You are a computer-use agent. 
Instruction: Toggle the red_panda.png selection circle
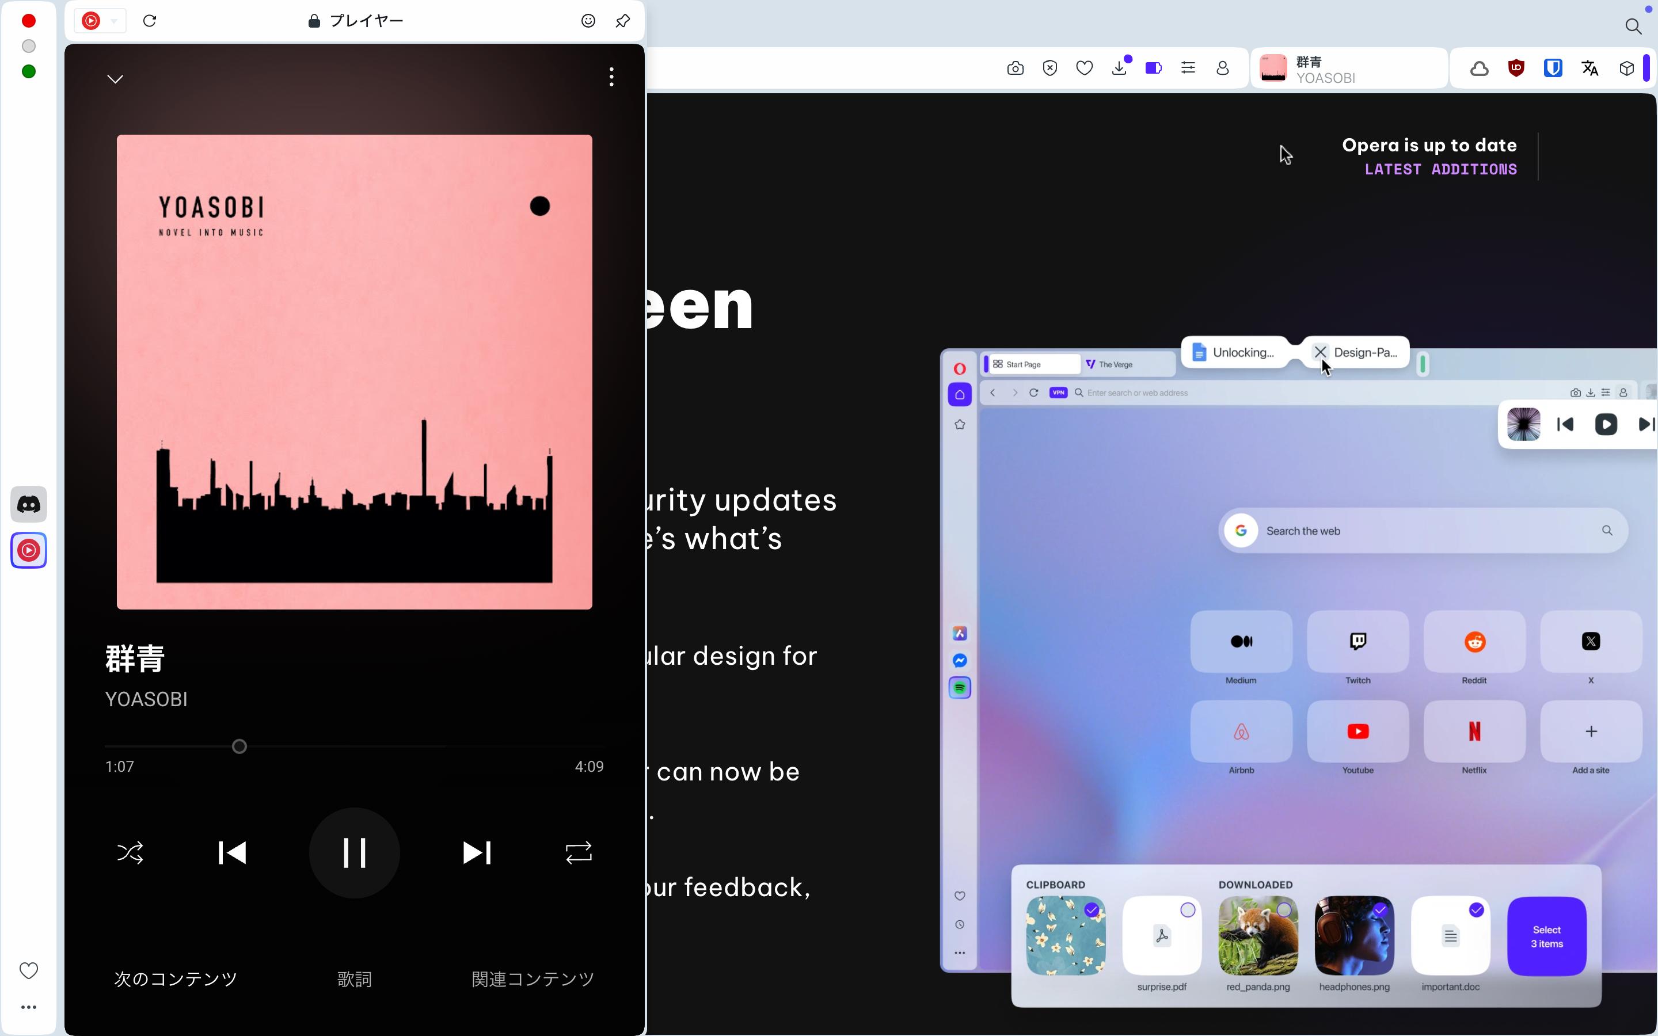(1284, 910)
